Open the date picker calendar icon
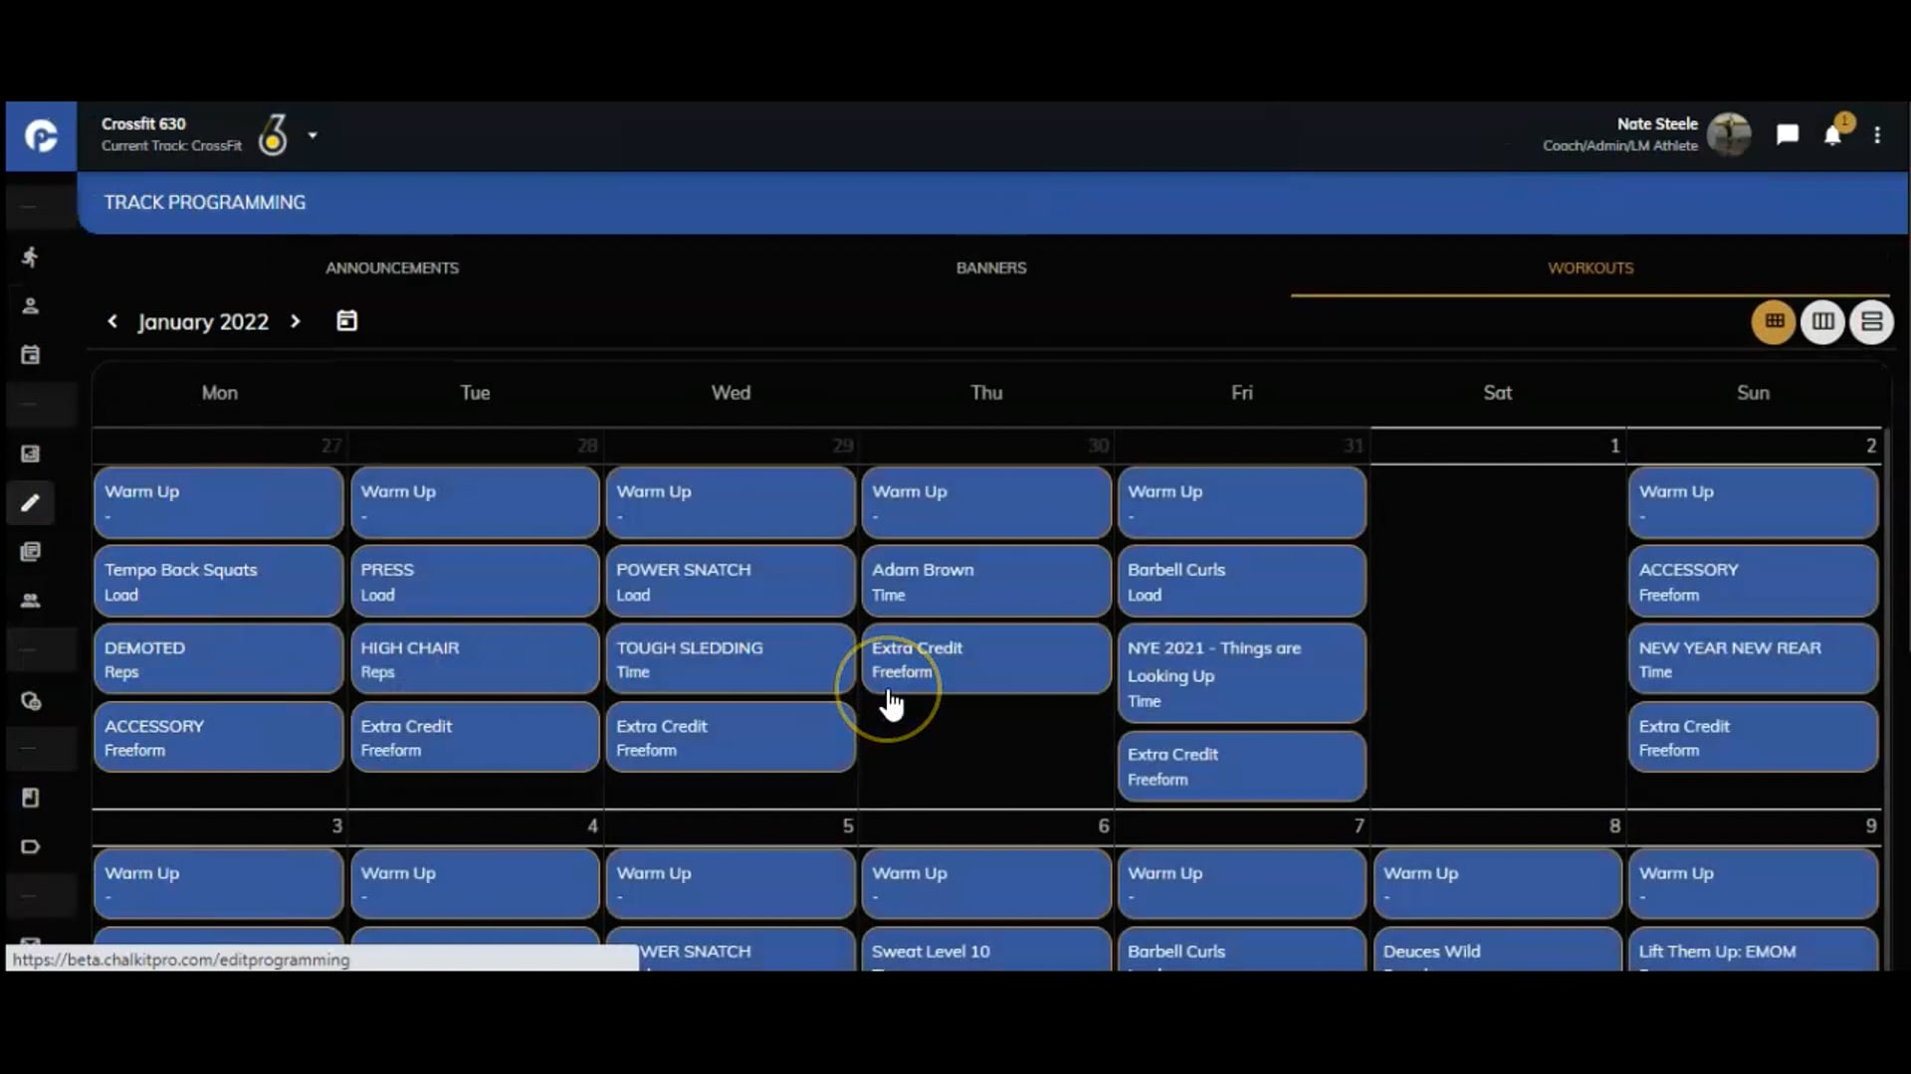Image resolution: width=1911 pixels, height=1074 pixels. pos(346,321)
